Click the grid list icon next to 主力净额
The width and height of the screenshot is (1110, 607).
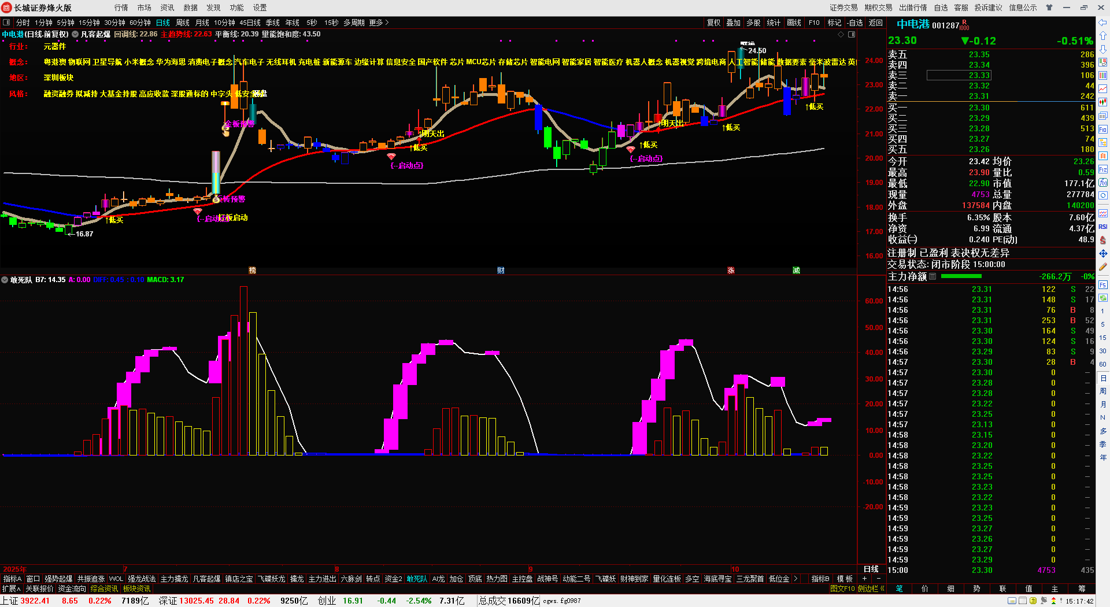(x=933, y=276)
